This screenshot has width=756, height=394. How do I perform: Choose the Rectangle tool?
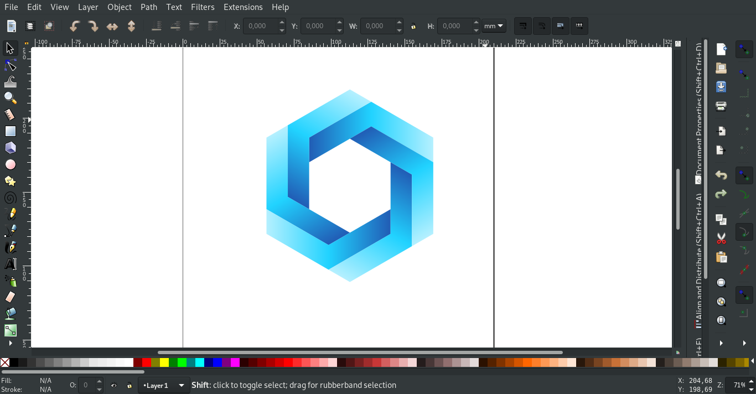pyautogui.click(x=10, y=131)
